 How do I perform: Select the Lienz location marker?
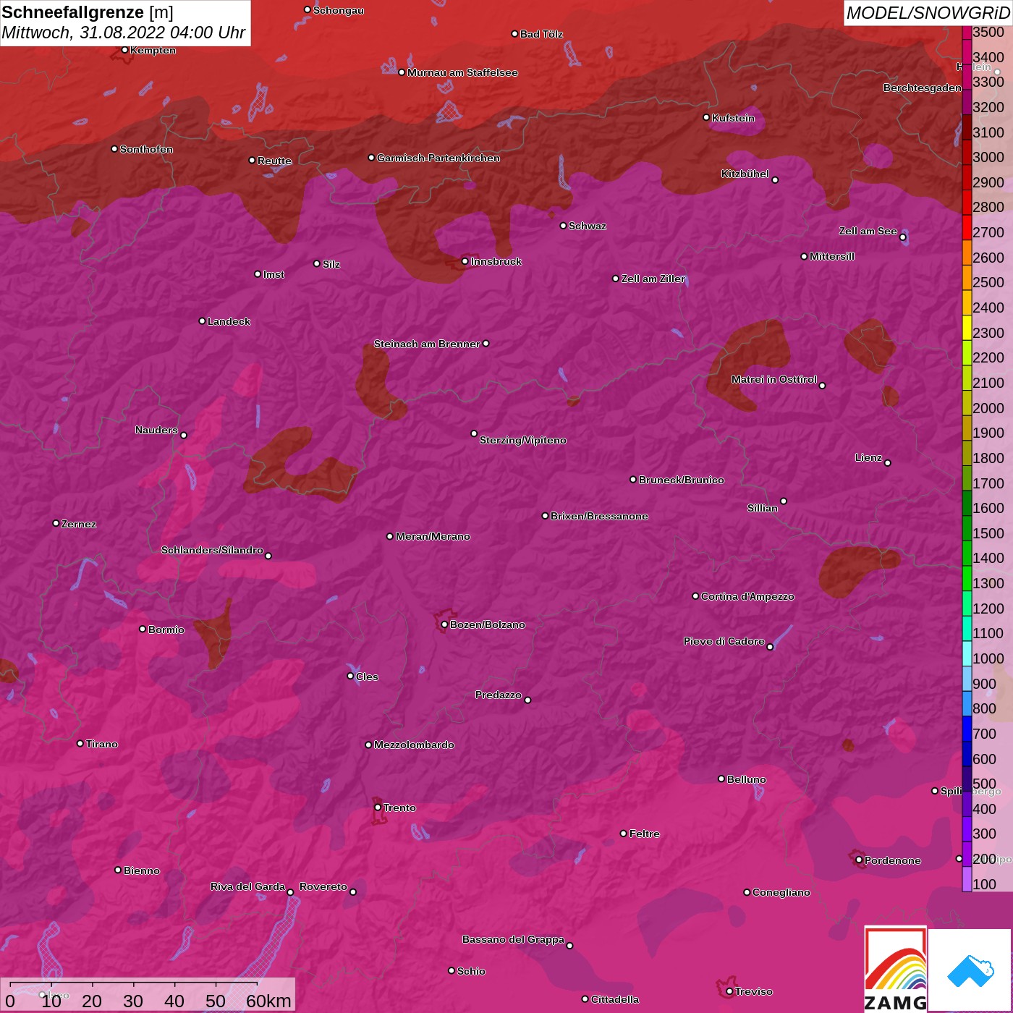[888, 462]
